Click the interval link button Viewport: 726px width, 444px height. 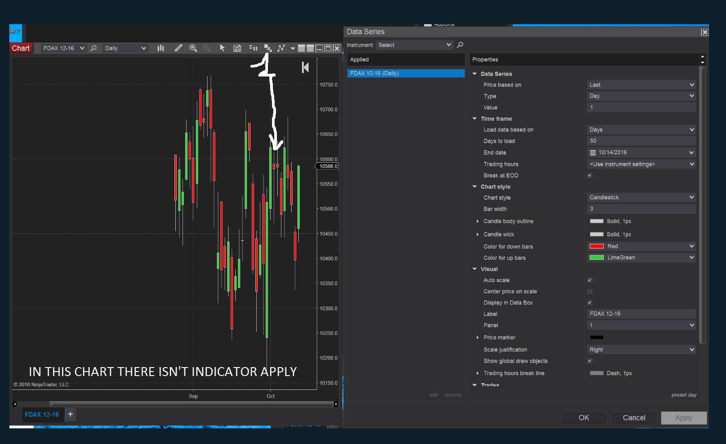pos(310,48)
